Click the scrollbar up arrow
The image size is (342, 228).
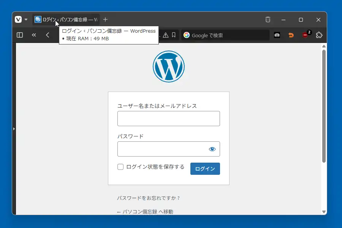324,46
